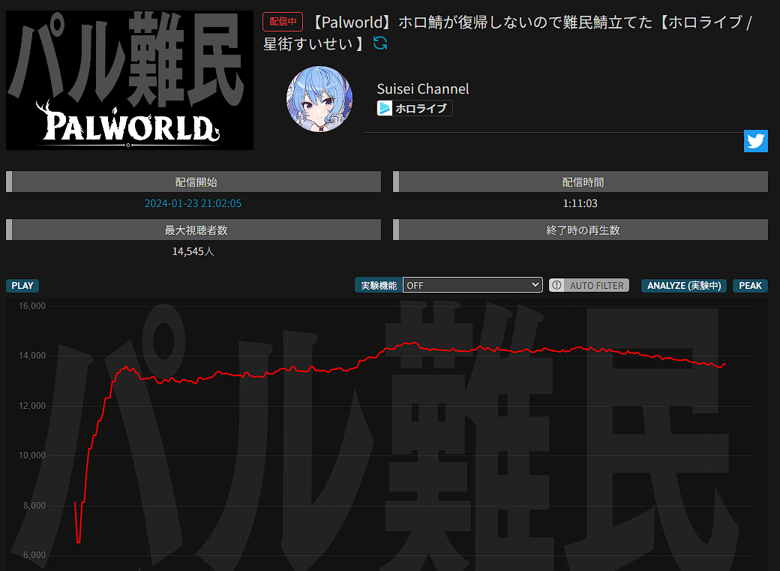
Task: Click the 配信時間 header bar
Action: [x=580, y=182]
